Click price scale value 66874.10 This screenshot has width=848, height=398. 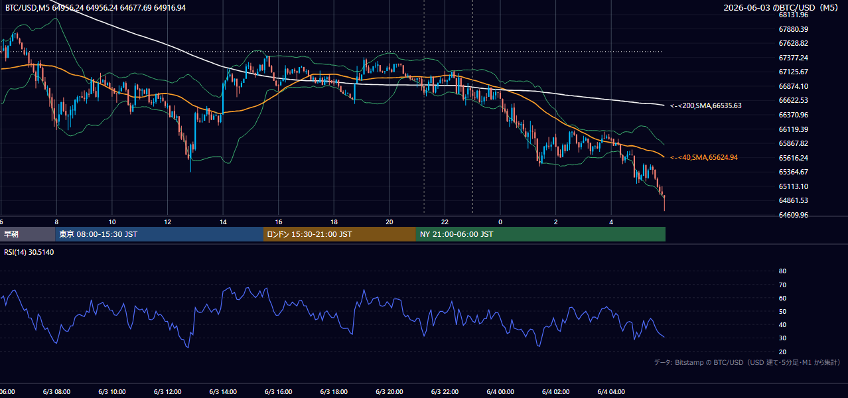tap(794, 86)
